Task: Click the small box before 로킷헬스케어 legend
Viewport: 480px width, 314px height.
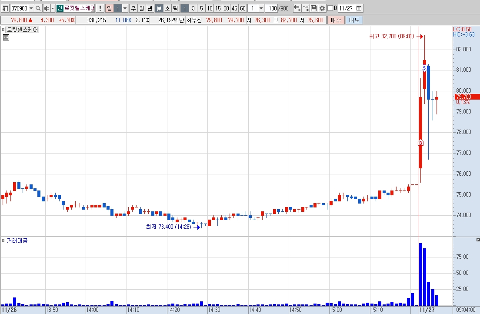Action: 3,30
